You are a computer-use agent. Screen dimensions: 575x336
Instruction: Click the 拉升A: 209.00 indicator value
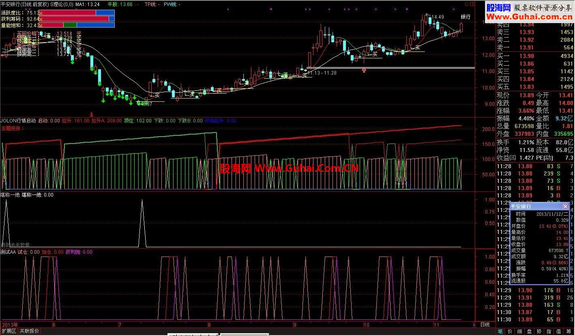click(107, 121)
